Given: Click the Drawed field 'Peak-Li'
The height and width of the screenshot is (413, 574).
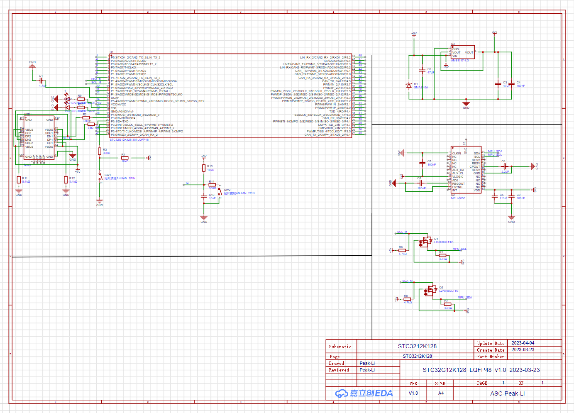Looking at the screenshot, I should (x=367, y=363).
